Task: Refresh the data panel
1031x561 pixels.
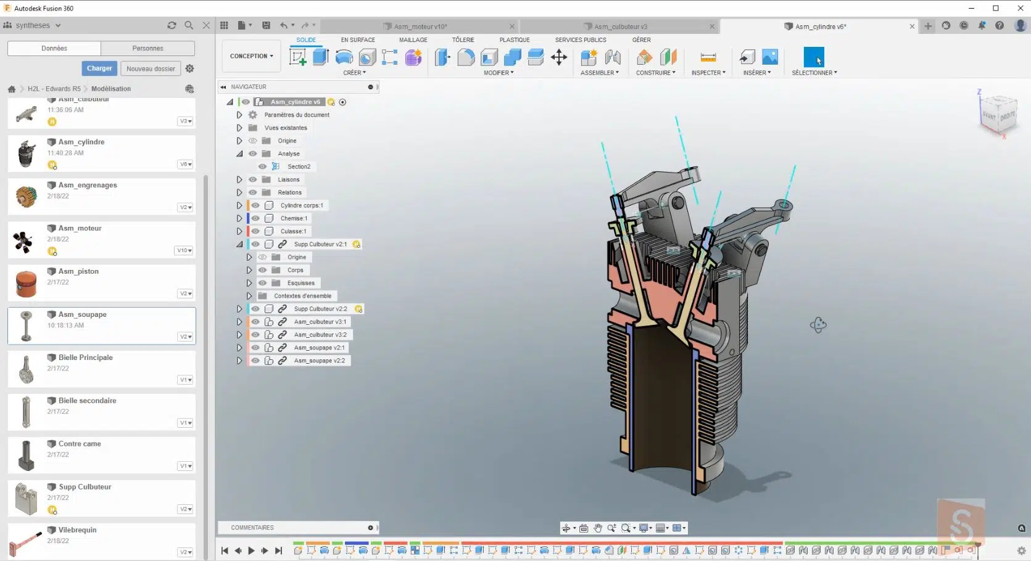Action: pos(172,25)
